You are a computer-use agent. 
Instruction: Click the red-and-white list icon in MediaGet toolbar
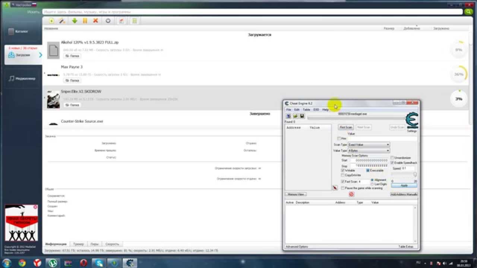click(x=121, y=21)
